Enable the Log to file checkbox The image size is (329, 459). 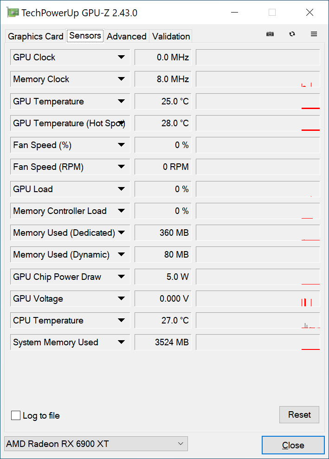point(16,415)
